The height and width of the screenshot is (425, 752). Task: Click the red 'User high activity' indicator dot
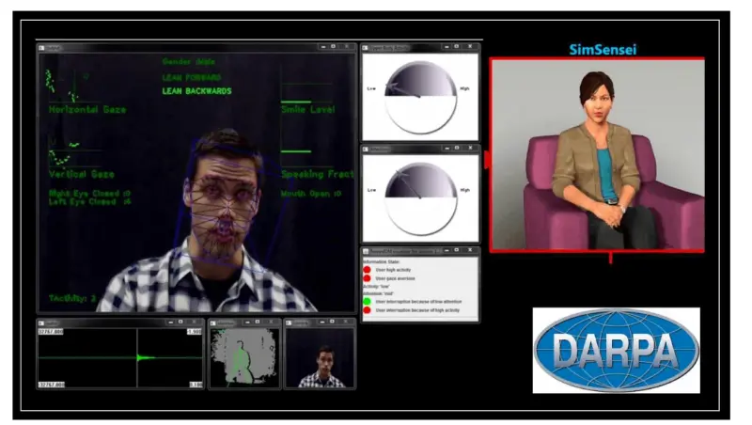367,270
